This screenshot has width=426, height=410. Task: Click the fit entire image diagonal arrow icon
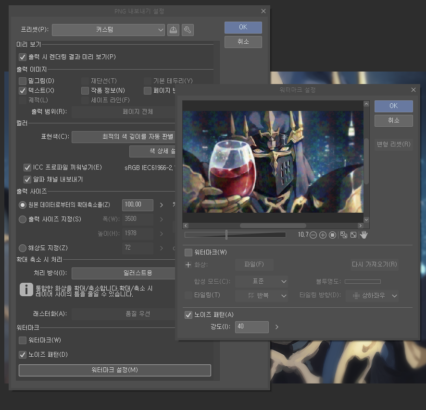click(x=353, y=235)
